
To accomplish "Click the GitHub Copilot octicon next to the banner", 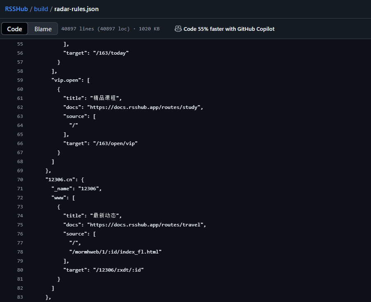I will point(178,29).
